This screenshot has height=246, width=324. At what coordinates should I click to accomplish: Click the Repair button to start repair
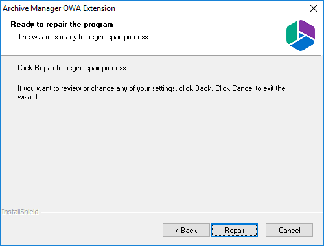click(x=234, y=231)
